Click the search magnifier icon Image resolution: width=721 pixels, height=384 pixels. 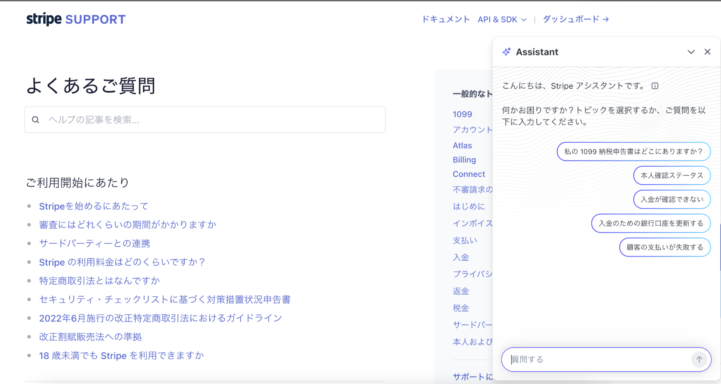pos(36,120)
